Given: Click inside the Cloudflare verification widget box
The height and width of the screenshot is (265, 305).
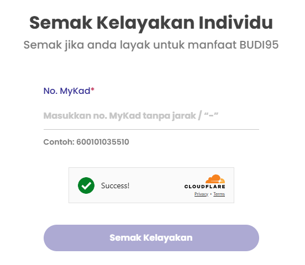Looking at the screenshot, I should coord(151,185).
